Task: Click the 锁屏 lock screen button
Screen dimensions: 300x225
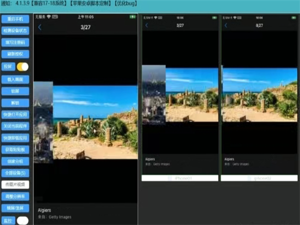Action: (15, 90)
